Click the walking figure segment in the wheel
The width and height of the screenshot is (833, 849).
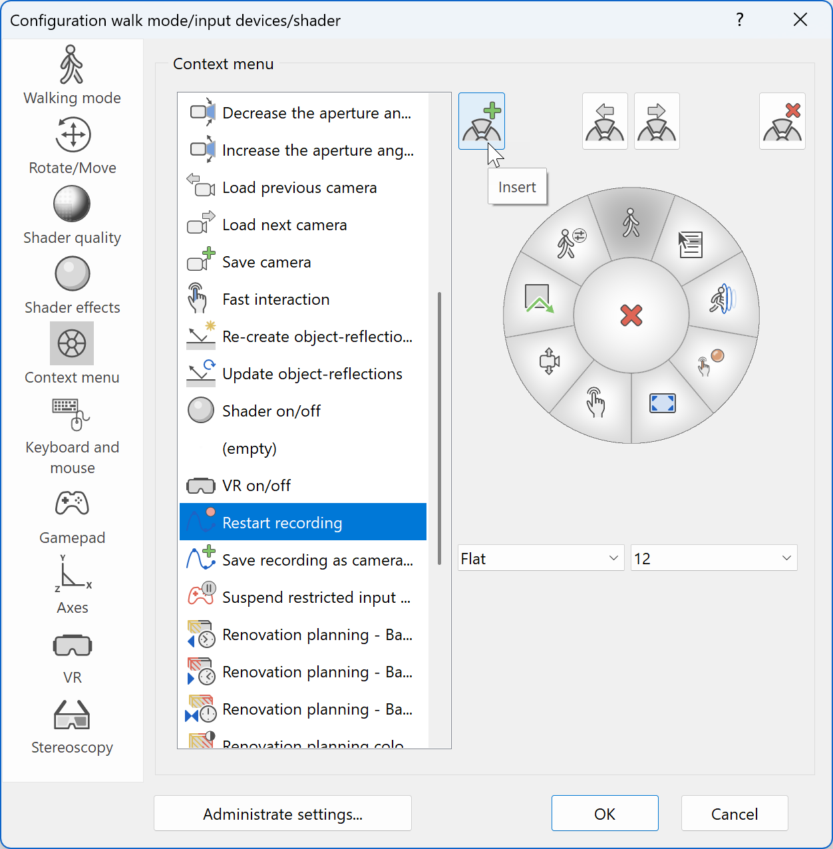click(x=631, y=222)
